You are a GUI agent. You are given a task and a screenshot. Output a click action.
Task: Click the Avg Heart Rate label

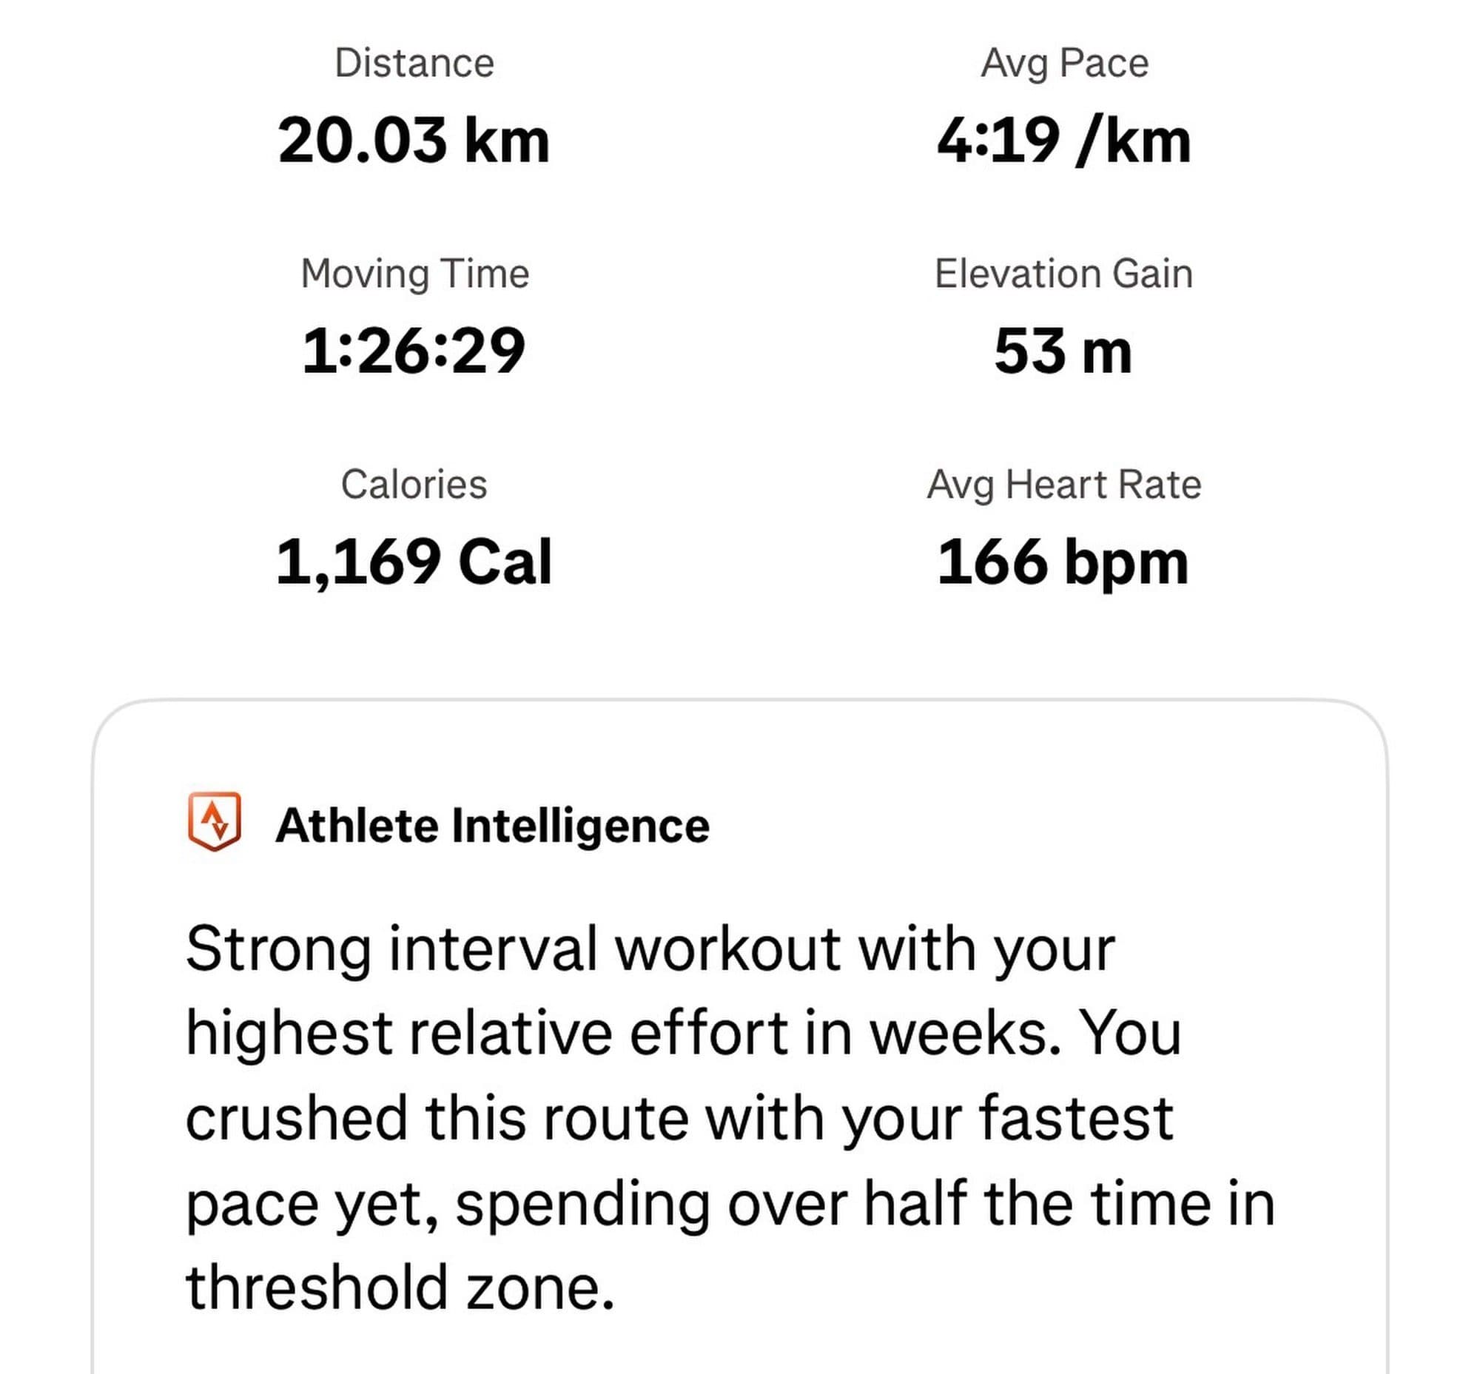[x=1063, y=485]
